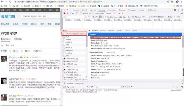
Task: Open the Performance tab
Action: 112,10
